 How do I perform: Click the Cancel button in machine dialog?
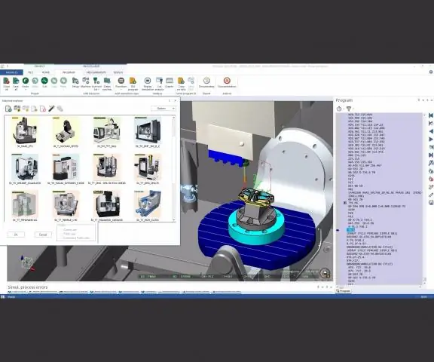[x=43, y=235]
